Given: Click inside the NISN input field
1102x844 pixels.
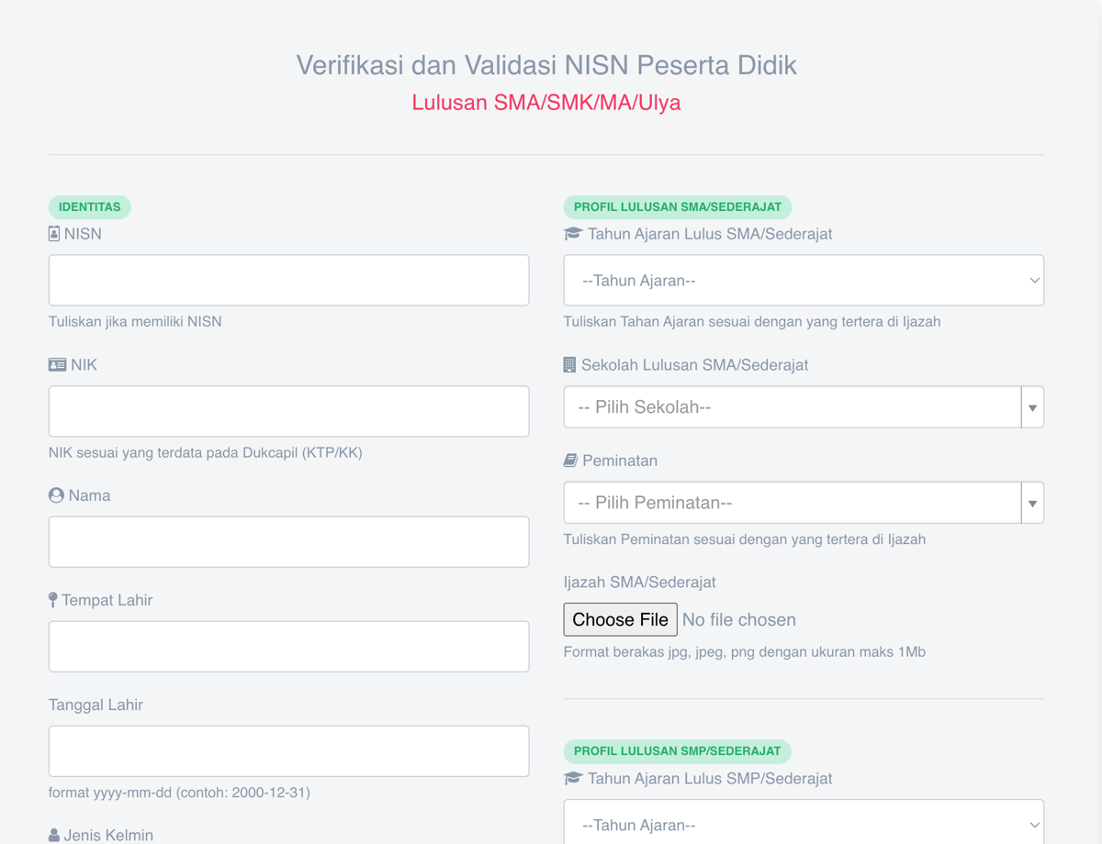Looking at the screenshot, I should coord(288,280).
